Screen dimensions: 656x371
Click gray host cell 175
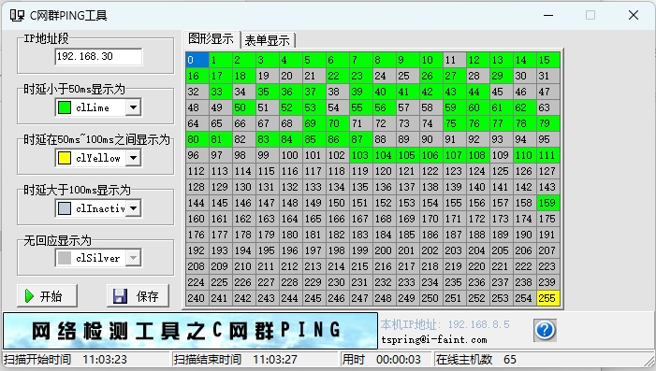pyautogui.click(x=548, y=219)
